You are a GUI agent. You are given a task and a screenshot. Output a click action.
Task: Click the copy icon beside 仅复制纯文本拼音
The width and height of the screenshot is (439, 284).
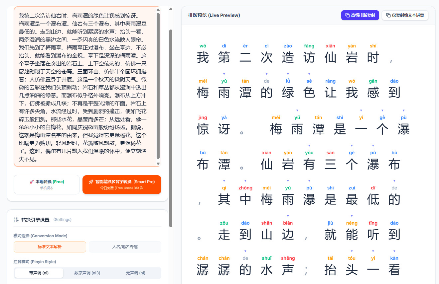(x=388, y=15)
